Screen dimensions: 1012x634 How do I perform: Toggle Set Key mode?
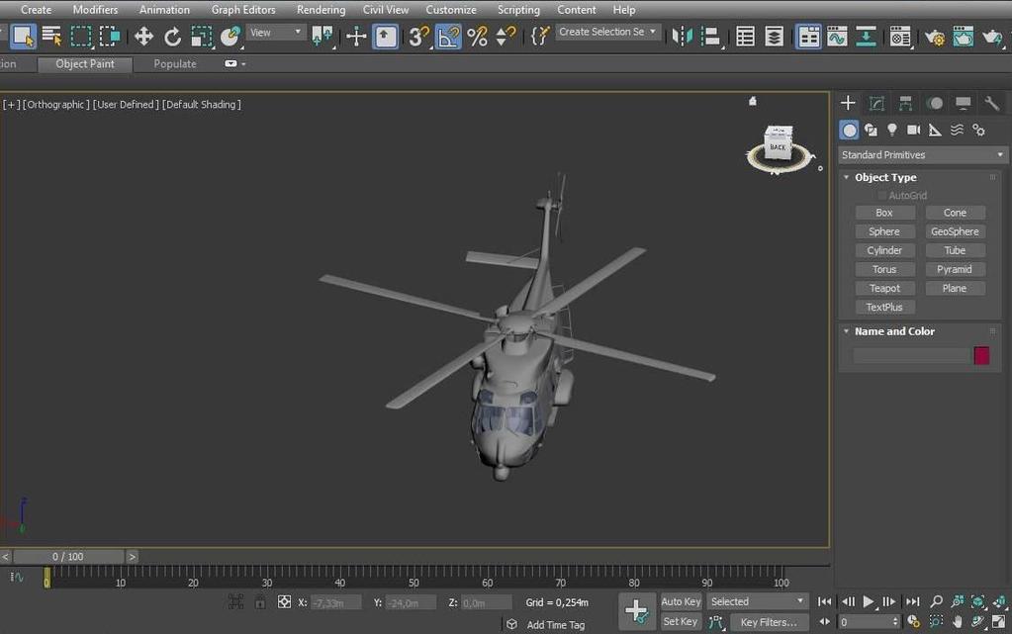tap(681, 622)
